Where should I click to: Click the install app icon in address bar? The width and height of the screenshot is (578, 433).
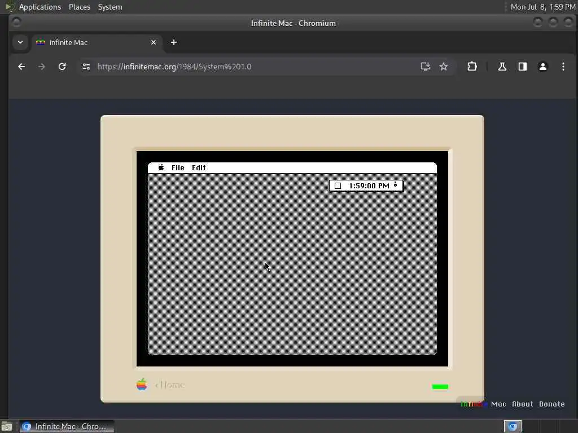[426, 67]
